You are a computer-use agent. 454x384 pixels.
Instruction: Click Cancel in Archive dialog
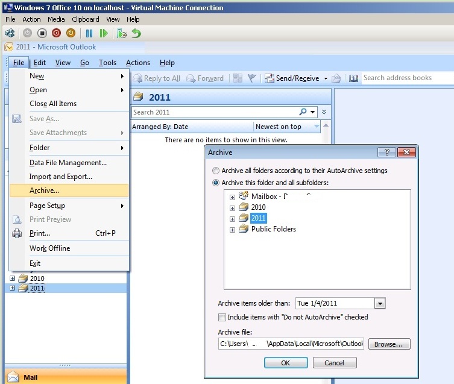coord(335,363)
